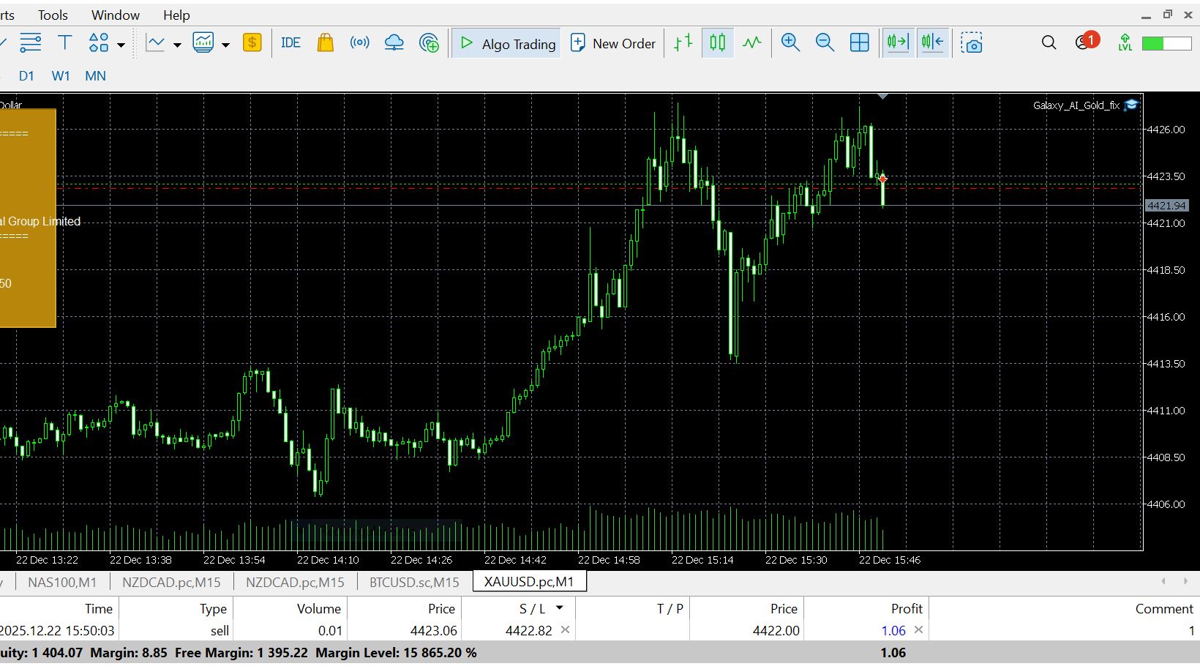Viewport: 1200px width, 669px height.
Task: Select the W1 timeframe
Action: click(61, 76)
